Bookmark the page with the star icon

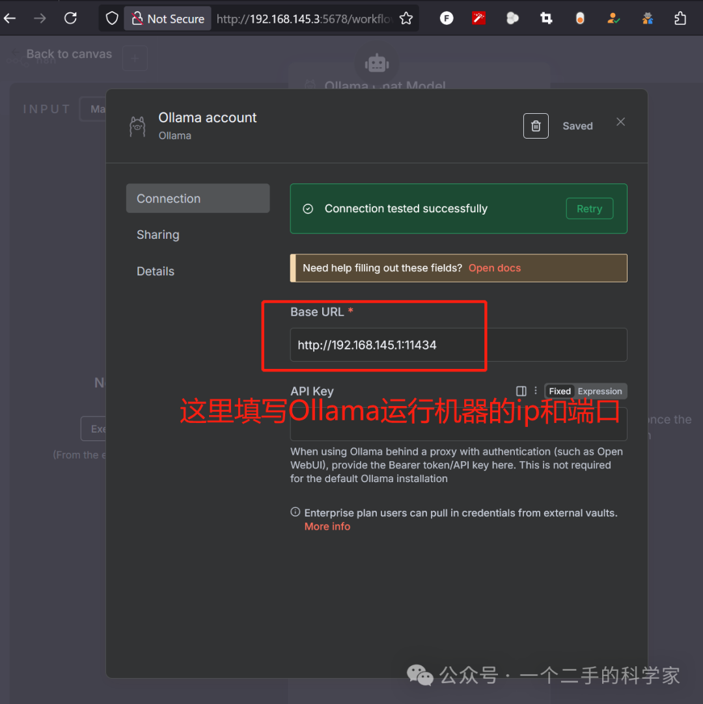(x=406, y=18)
